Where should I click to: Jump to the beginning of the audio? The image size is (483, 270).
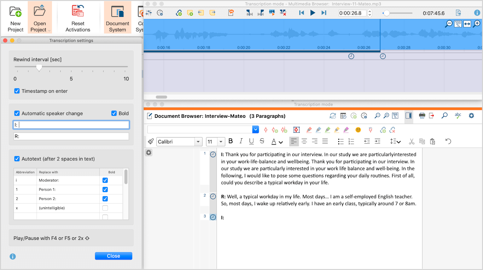[x=301, y=13]
